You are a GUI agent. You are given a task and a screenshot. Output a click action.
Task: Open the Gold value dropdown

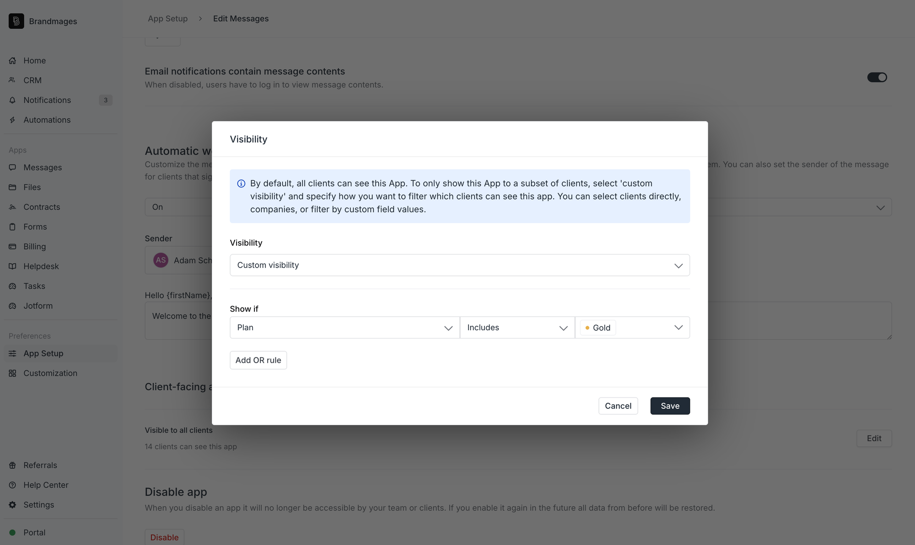pyautogui.click(x=678, y=328)
